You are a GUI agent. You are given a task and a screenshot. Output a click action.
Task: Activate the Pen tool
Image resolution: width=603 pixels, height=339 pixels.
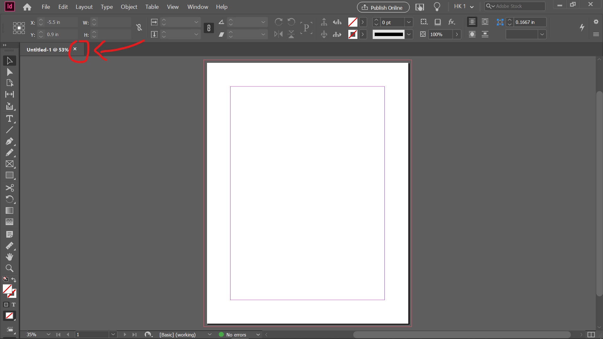9,142
